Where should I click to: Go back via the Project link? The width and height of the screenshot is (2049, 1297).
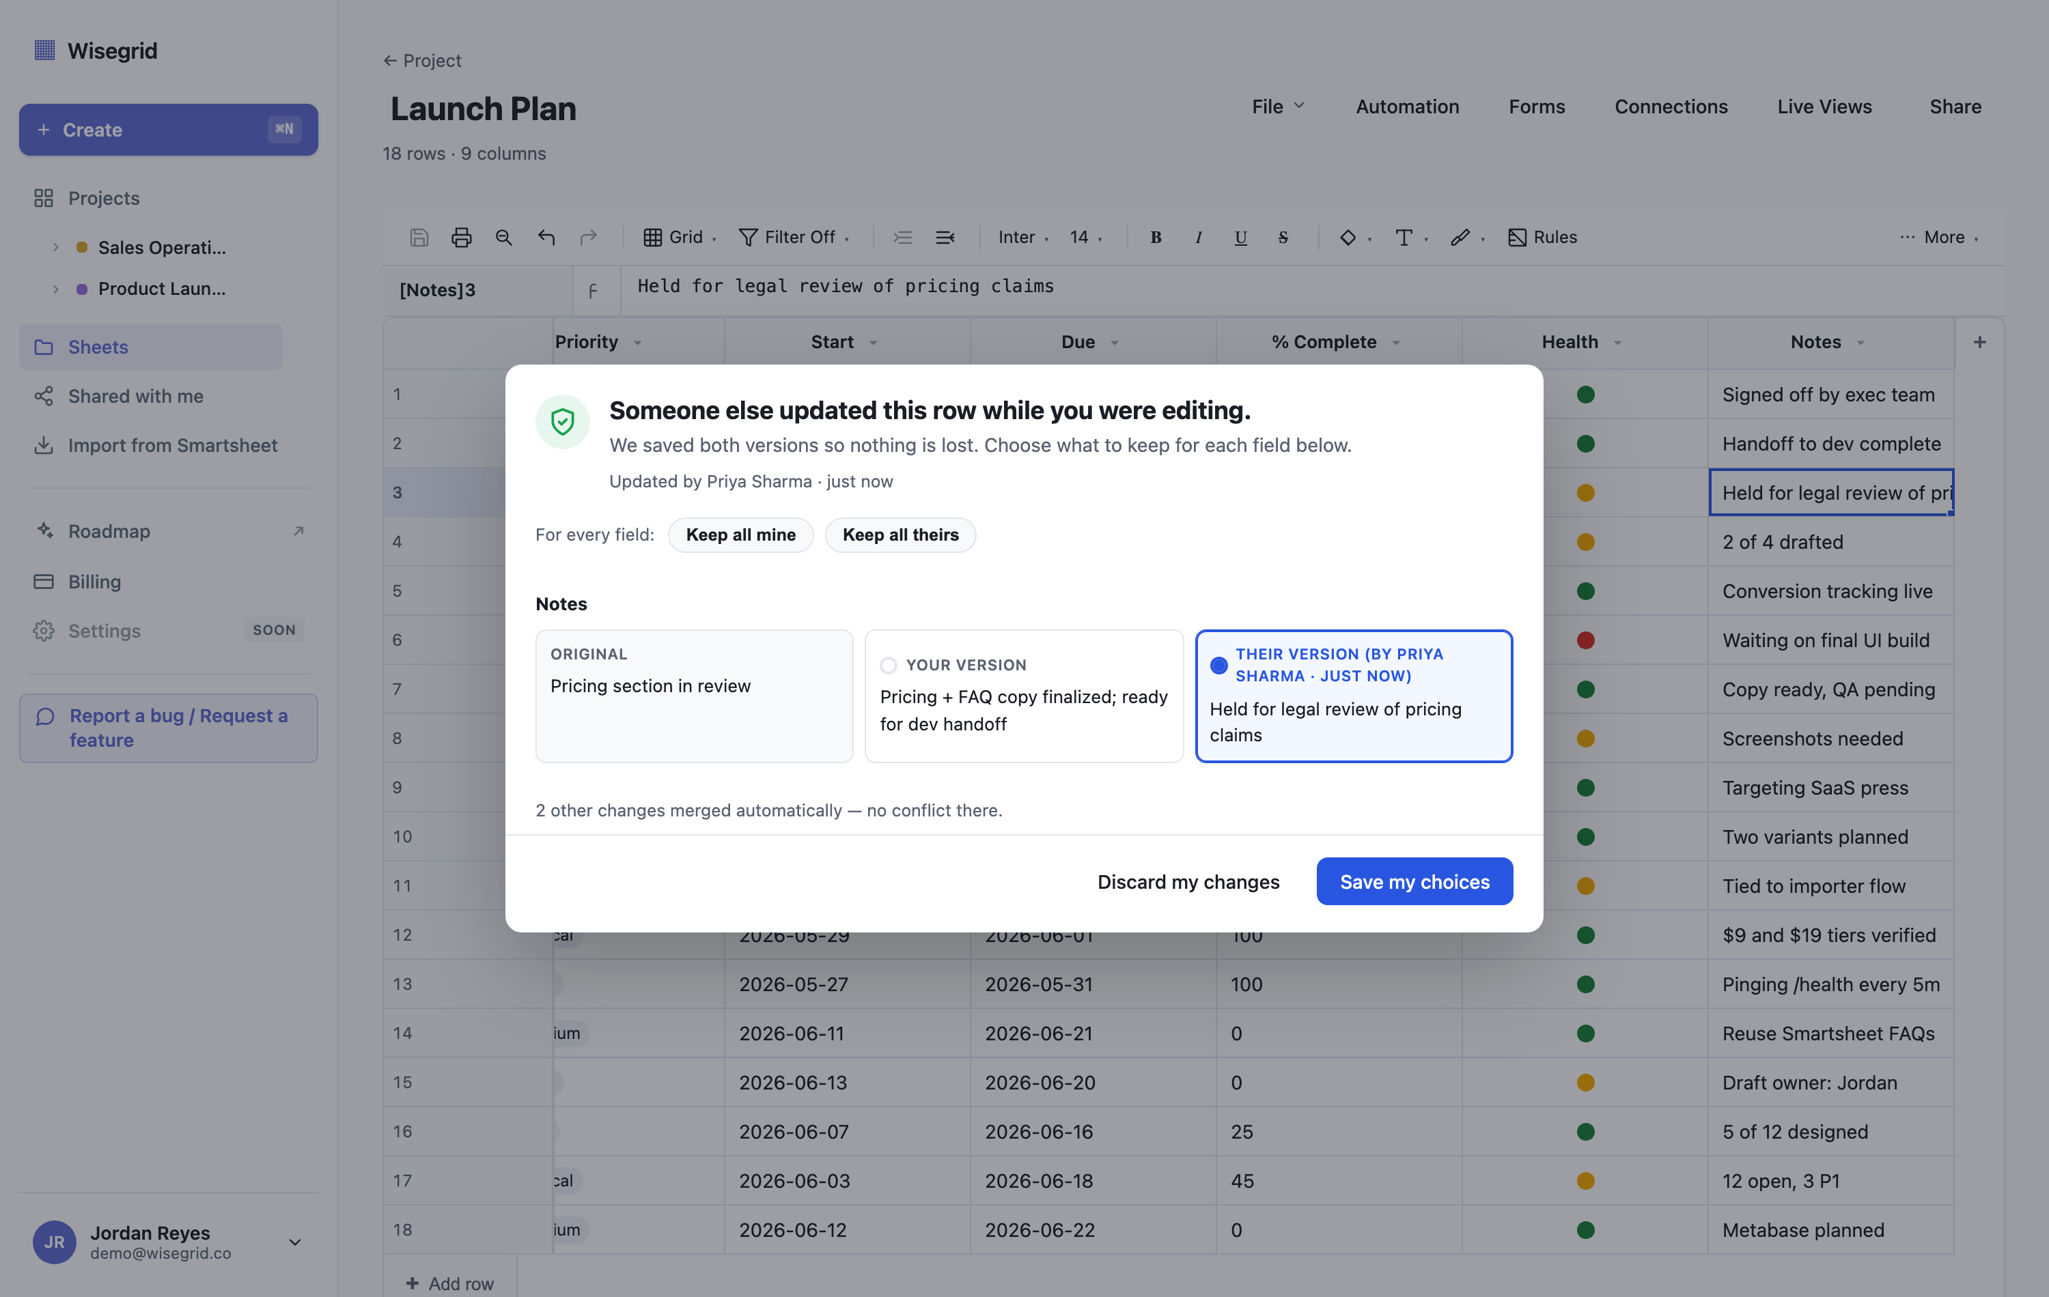(x=422, y=60)
